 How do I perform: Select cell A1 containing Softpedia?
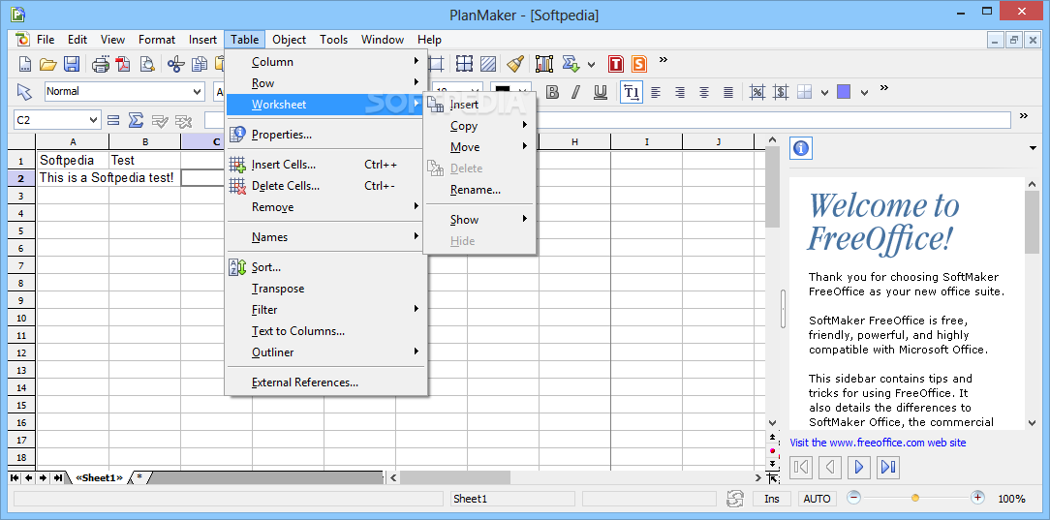click(73, 160)
